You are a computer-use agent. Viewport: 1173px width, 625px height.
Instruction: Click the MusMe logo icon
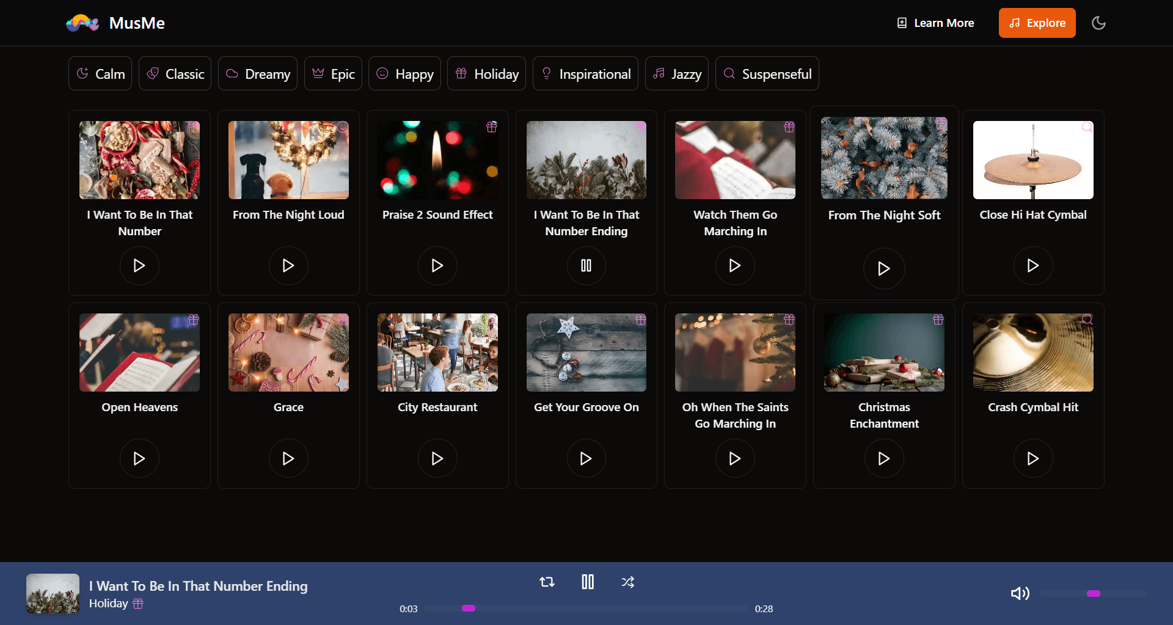[82, 23]
